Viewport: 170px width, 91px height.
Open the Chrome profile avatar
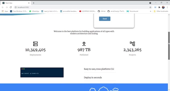click(x=163, y=7)
